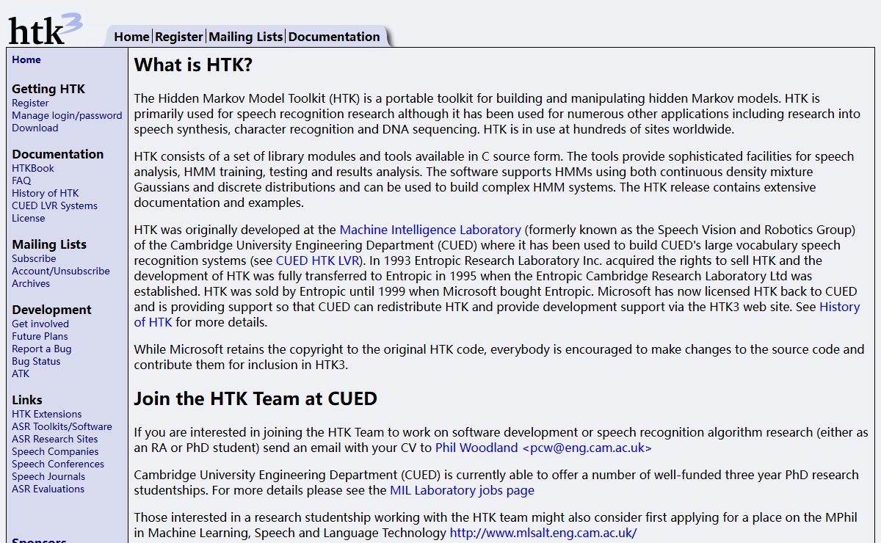This screenshot has height=543, width=881.
Task: Open the Register tab in top navigation
Action: pyautogui.click(x=179, y=37)
